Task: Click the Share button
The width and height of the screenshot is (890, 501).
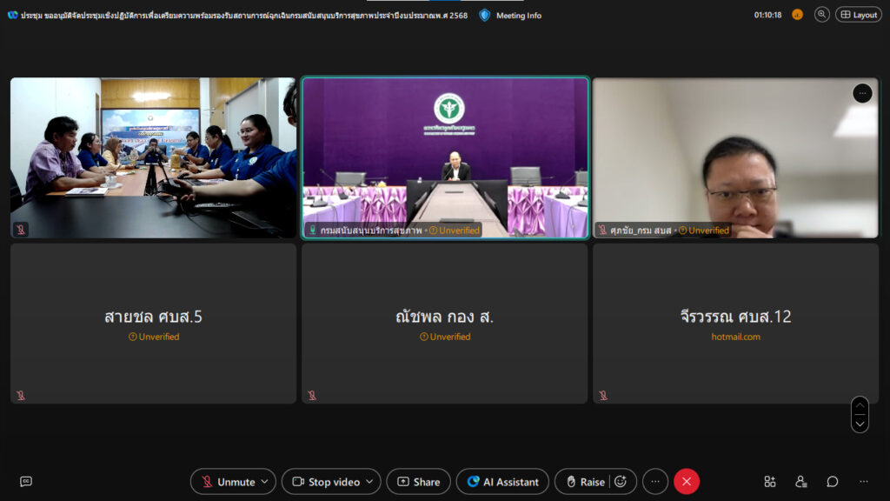Action: [418, 482]
